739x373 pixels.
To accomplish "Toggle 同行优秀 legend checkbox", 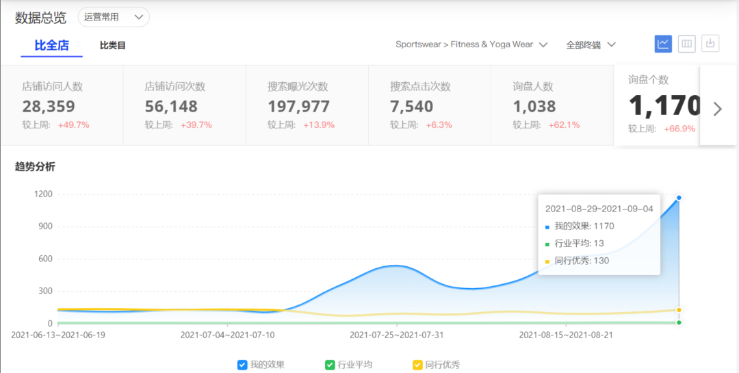I will click(417, 365).
